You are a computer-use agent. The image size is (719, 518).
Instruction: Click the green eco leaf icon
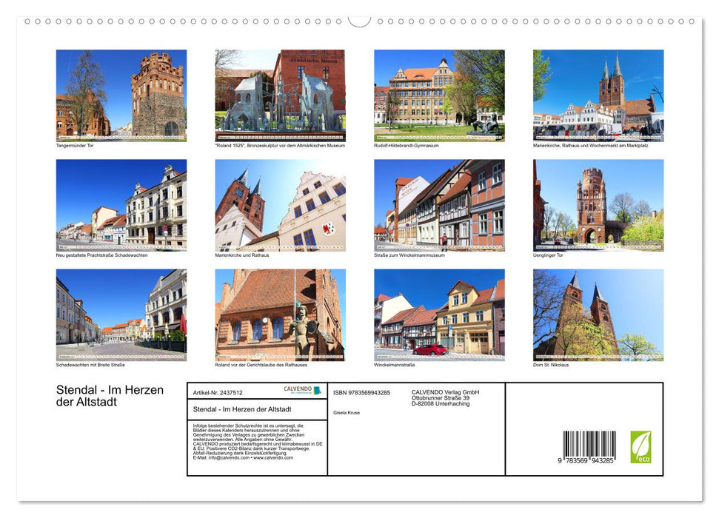641,447
